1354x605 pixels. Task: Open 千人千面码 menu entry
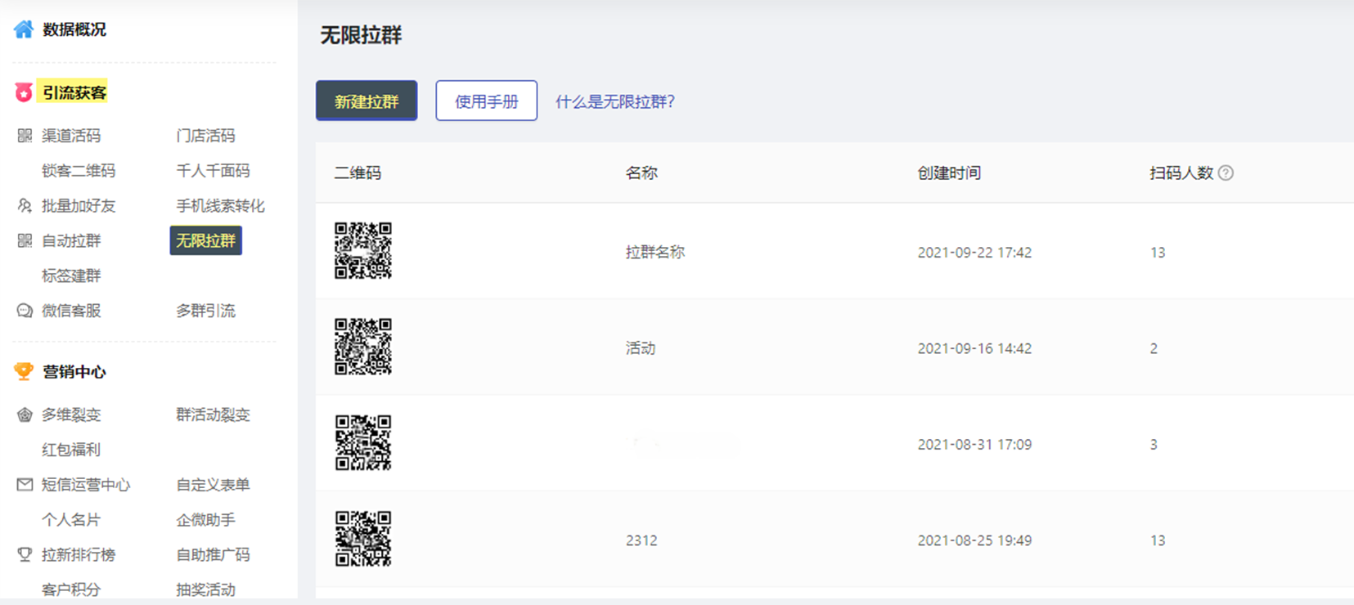[213, 171]
